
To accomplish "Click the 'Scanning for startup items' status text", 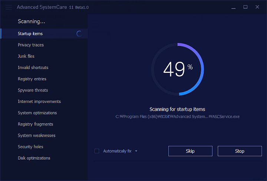I will pyautogui.click(x=177, y=109).
